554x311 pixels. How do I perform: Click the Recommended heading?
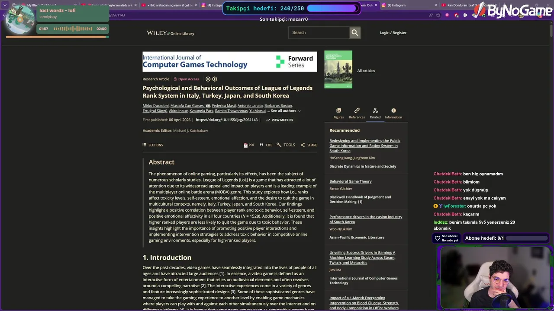point(345,130)
